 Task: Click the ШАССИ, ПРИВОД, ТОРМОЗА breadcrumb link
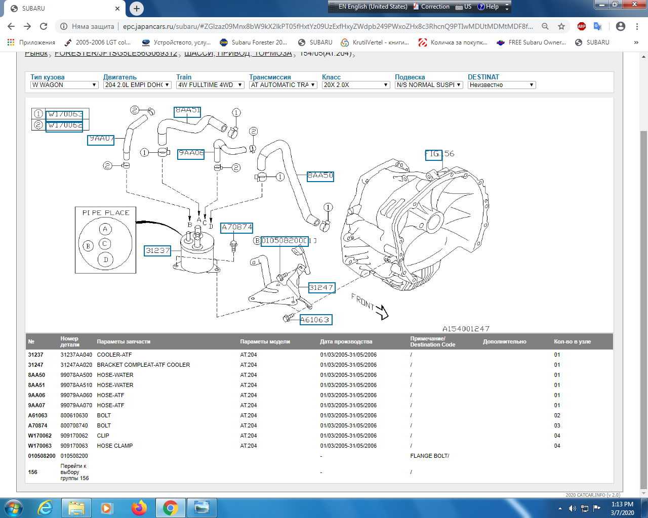click(x=238, y=54)
